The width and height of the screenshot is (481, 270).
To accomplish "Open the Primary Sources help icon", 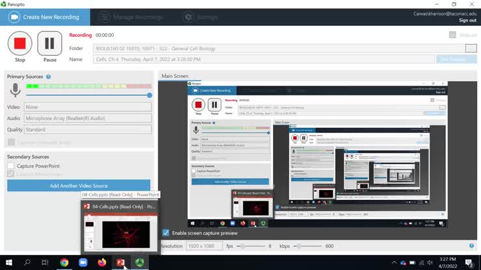I will 49,77.
